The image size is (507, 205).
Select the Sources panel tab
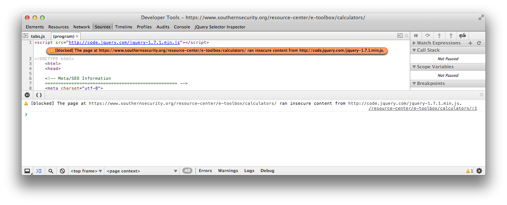coord(102,27)
